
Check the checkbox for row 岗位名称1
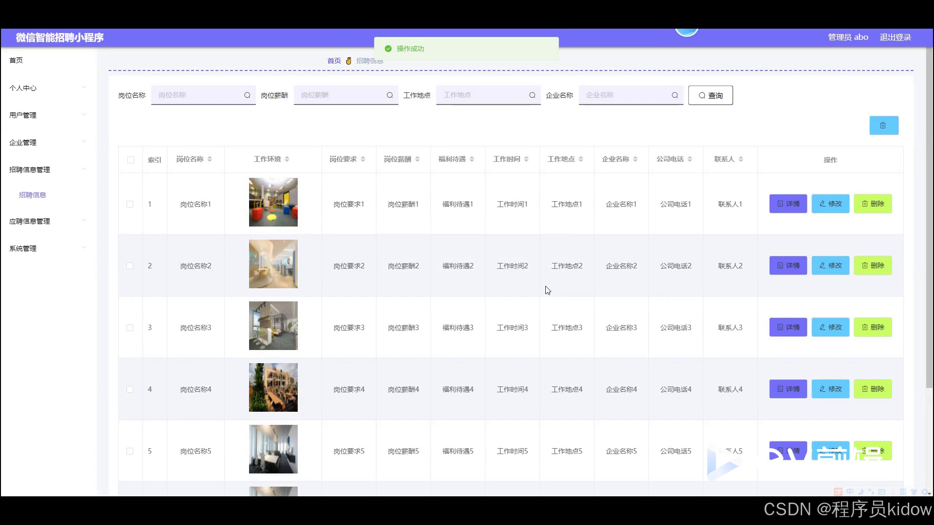(130, 204)
